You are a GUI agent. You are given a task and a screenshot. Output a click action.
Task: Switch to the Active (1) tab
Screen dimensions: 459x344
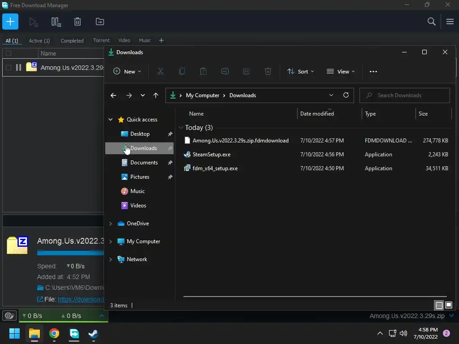point(39,41)
